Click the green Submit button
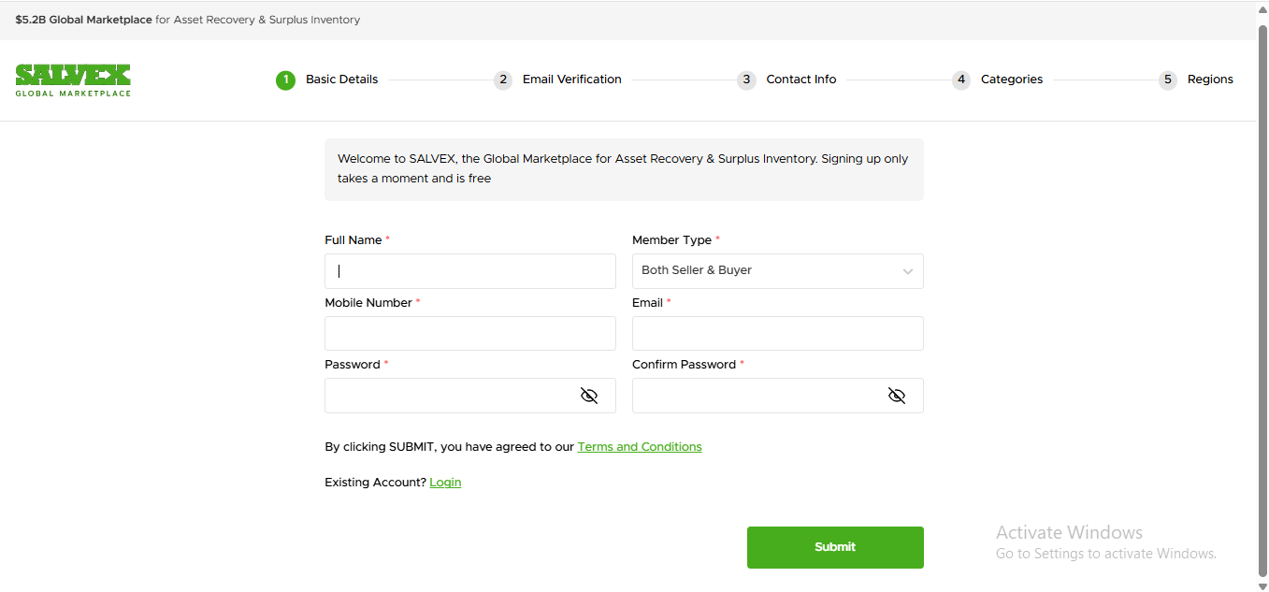Image resolution: width=1269 pixels, height=592 pixels. (835, 547)
